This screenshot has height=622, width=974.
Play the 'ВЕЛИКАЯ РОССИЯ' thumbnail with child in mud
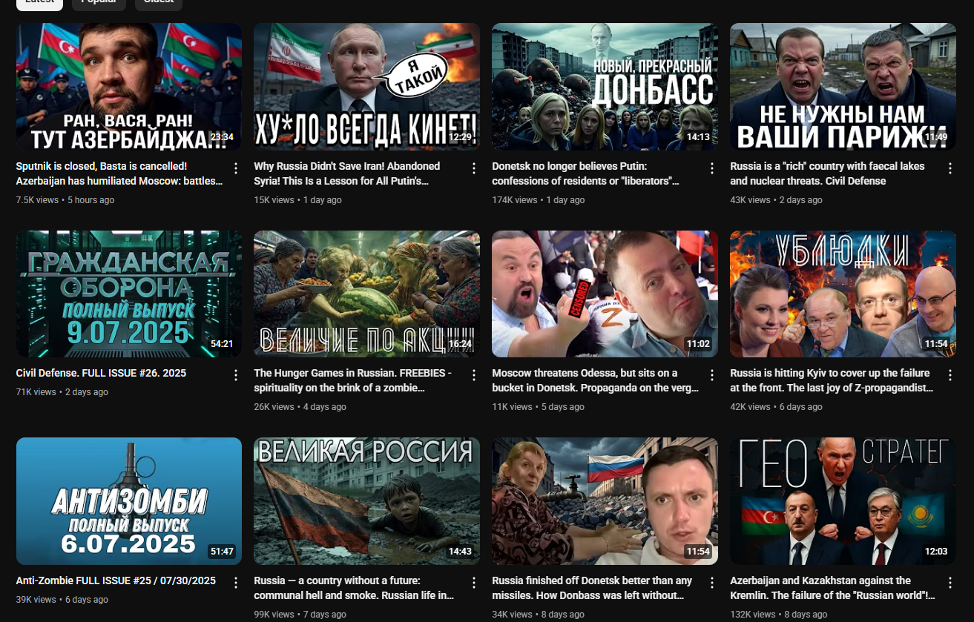[x=366, y=501]
